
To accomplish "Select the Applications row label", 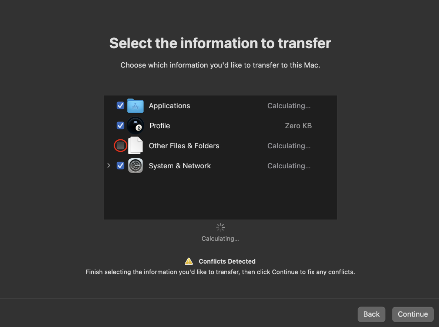I will tap(169, 106).
